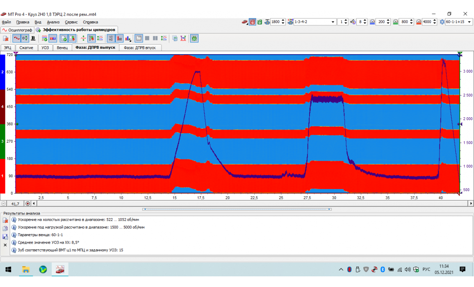Click the horizontal scrollbar under the chart
This screenshot has height=287, width=474.
(246, 203)
